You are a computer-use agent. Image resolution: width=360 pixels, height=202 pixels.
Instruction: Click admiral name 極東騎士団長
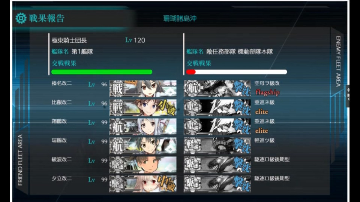point(69,40)
